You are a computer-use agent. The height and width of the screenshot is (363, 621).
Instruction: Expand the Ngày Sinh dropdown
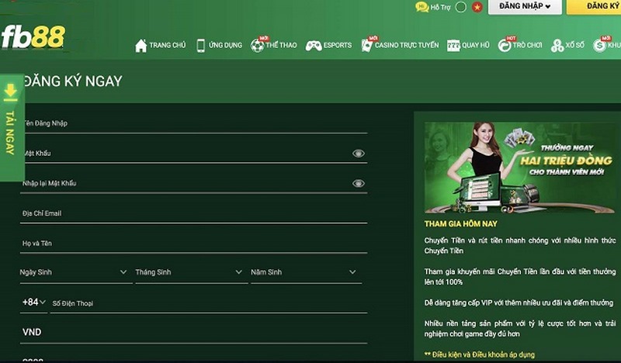pos(123,272)
